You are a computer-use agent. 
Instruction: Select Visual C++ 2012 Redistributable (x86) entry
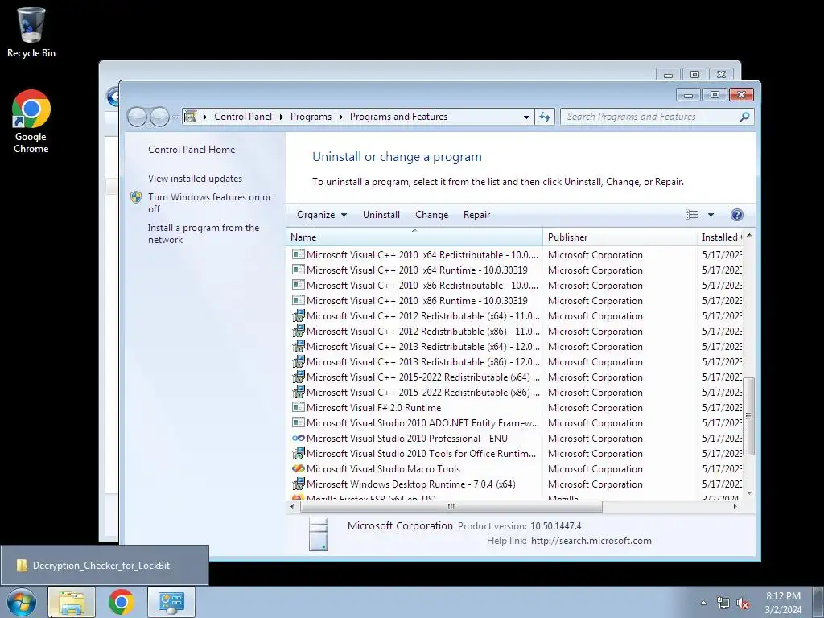tap(414, 331)
